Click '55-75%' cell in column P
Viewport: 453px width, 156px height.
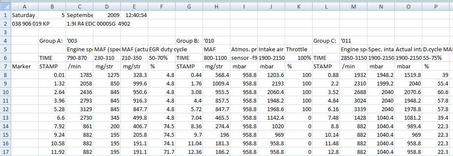pos(436,58)
